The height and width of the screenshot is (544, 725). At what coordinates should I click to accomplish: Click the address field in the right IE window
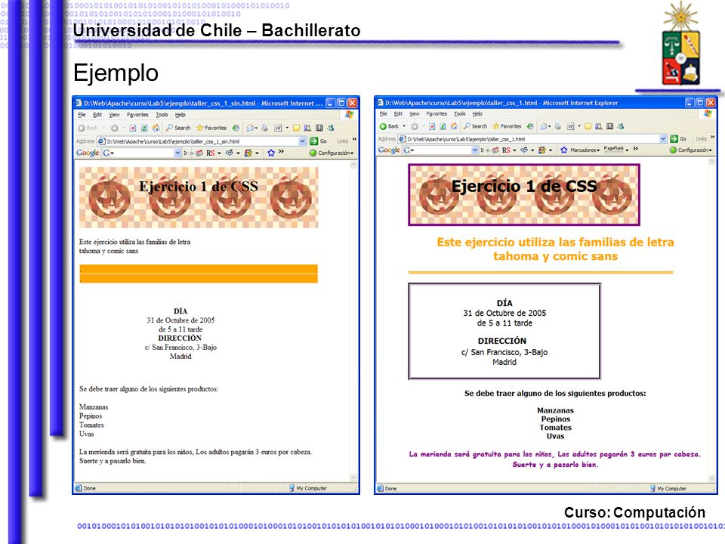532,139
